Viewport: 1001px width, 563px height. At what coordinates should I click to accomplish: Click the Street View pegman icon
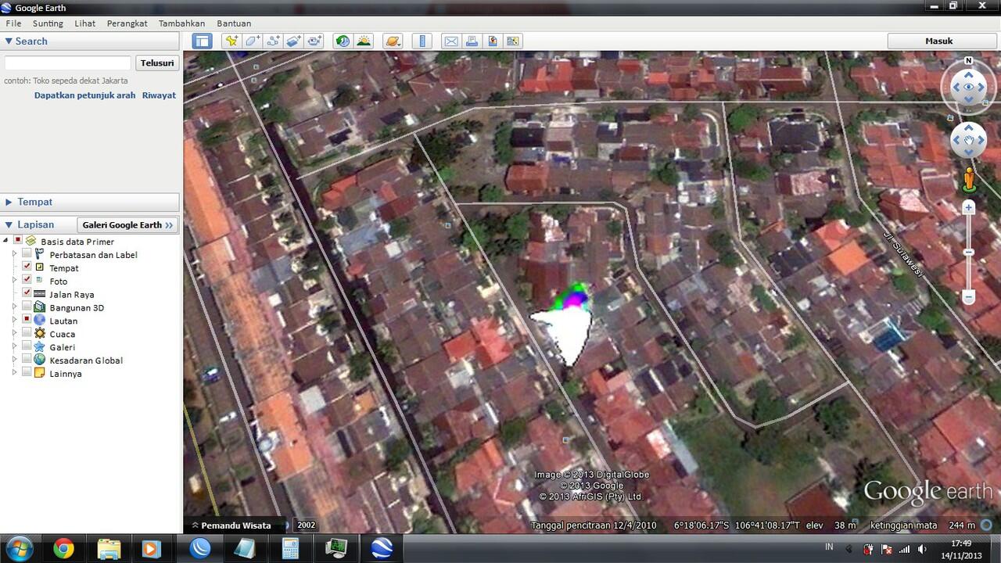(969, 179)
